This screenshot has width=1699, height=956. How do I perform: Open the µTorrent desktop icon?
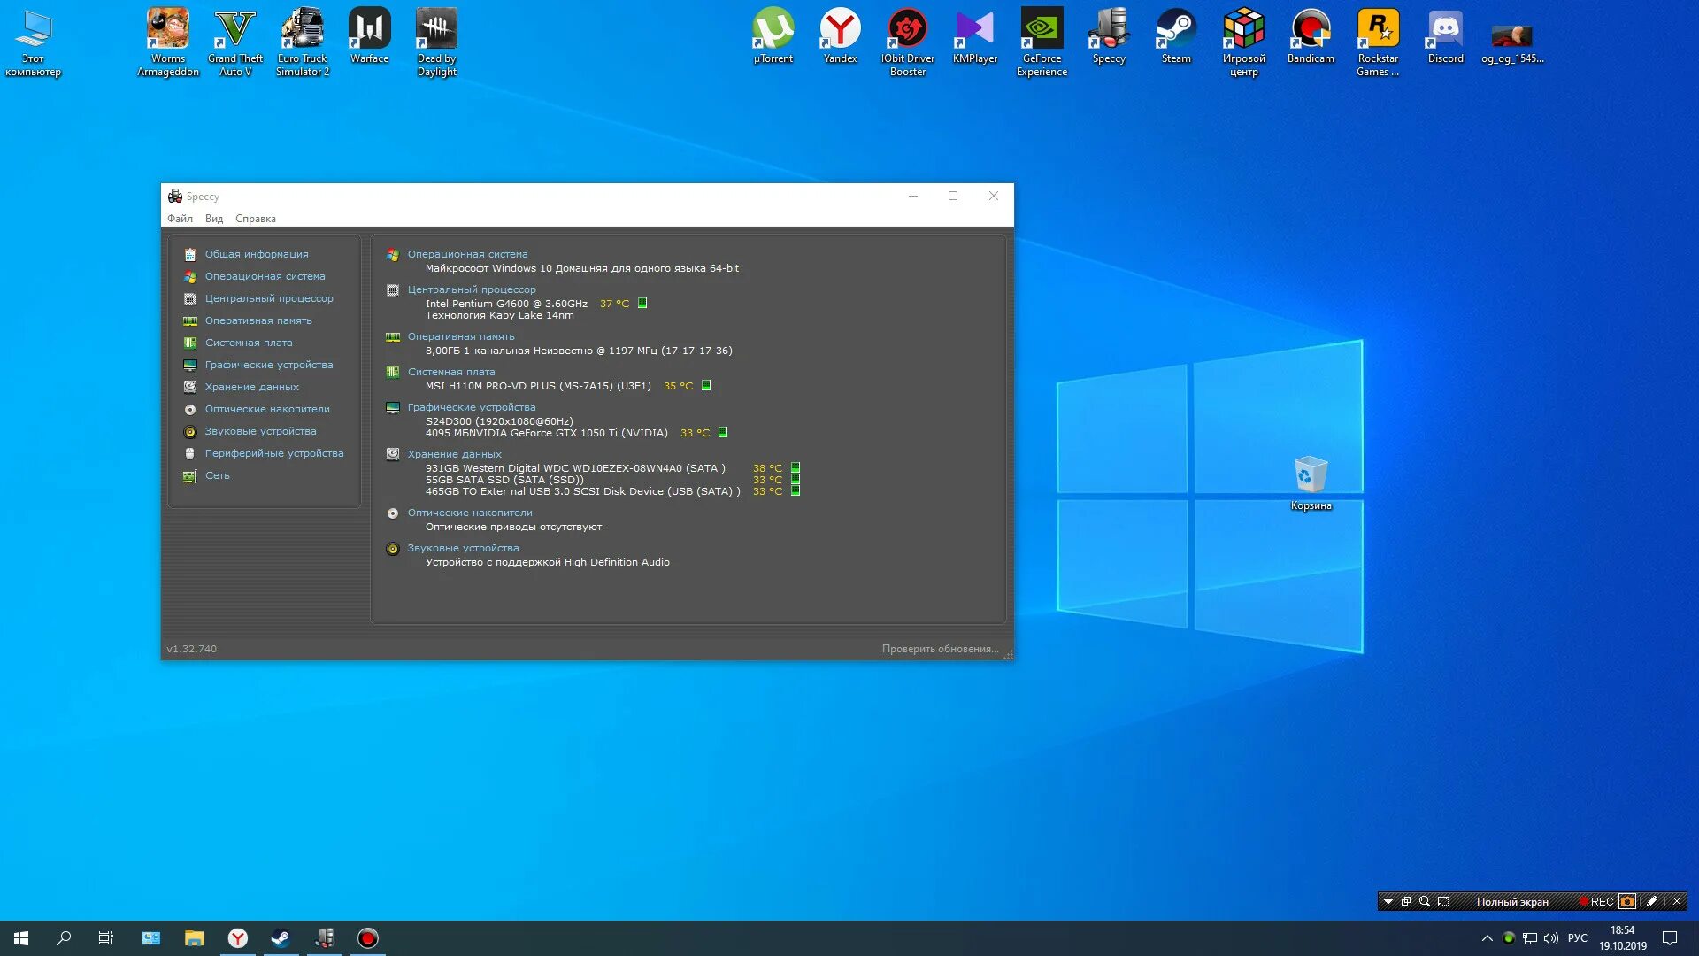click(x=773, y=35)
